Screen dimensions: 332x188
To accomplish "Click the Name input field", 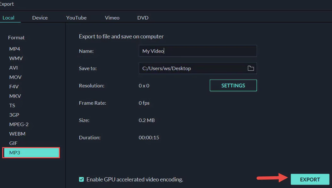I will (197, 51).
